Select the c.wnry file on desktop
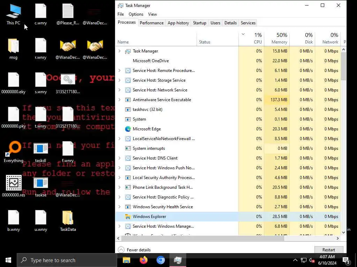Image resolution: width=357 pixels, height=267 pixels. [40, 14]
